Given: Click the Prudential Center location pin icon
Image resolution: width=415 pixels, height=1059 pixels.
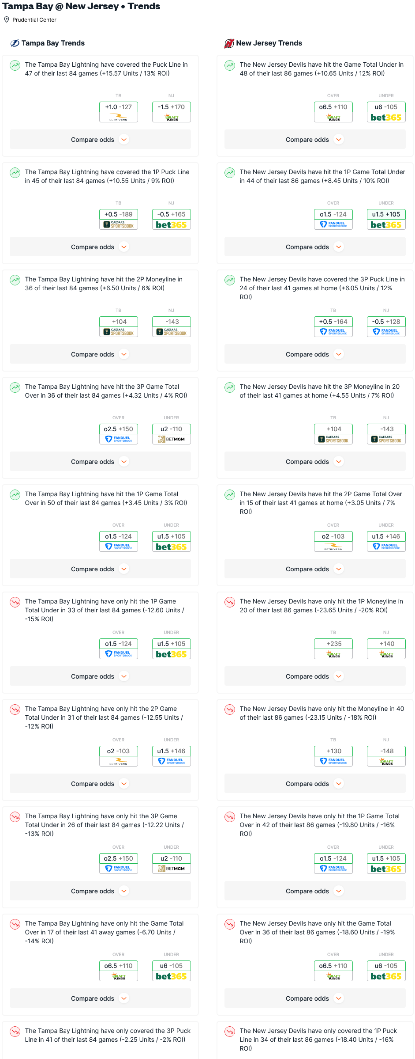Looking at the screenshot, I should pos(7,19).
